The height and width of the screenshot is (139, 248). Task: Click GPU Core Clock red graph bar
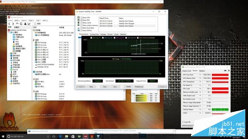pos(220,75)
